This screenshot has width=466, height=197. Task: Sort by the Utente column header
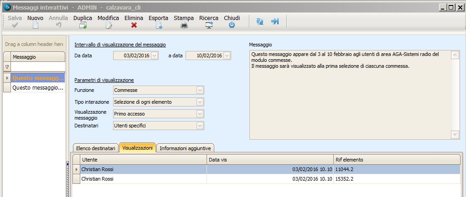click(144, 160)
